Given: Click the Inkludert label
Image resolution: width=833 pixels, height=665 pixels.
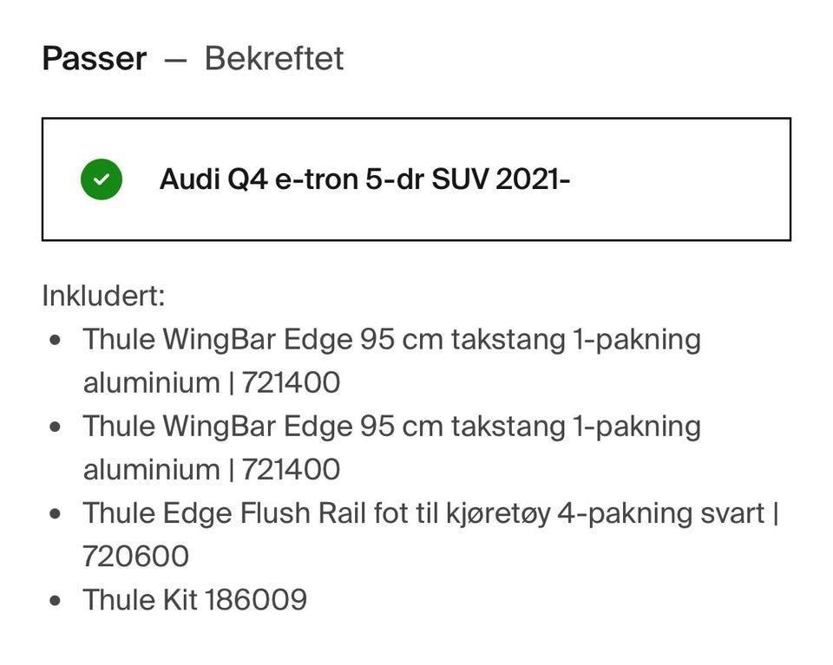Looking at the screenshot, I should (x=103, y=296).
